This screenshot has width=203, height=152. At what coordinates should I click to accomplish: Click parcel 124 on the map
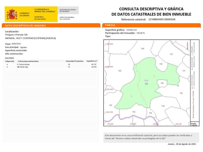(x=163, y=106)
